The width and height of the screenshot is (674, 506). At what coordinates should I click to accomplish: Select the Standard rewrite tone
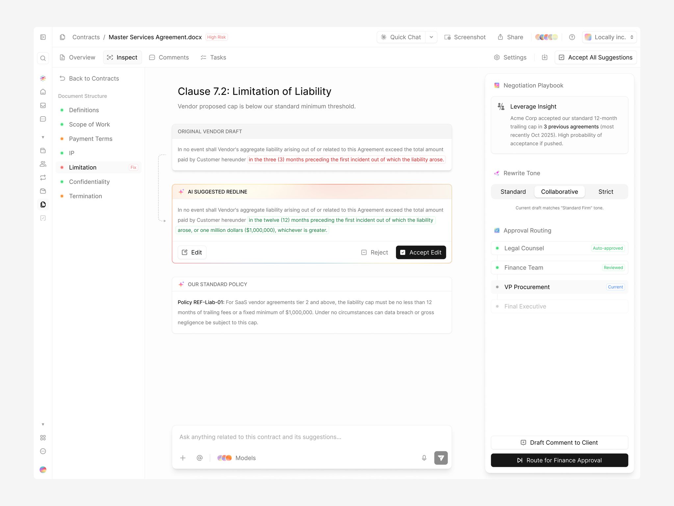point(513,192)
